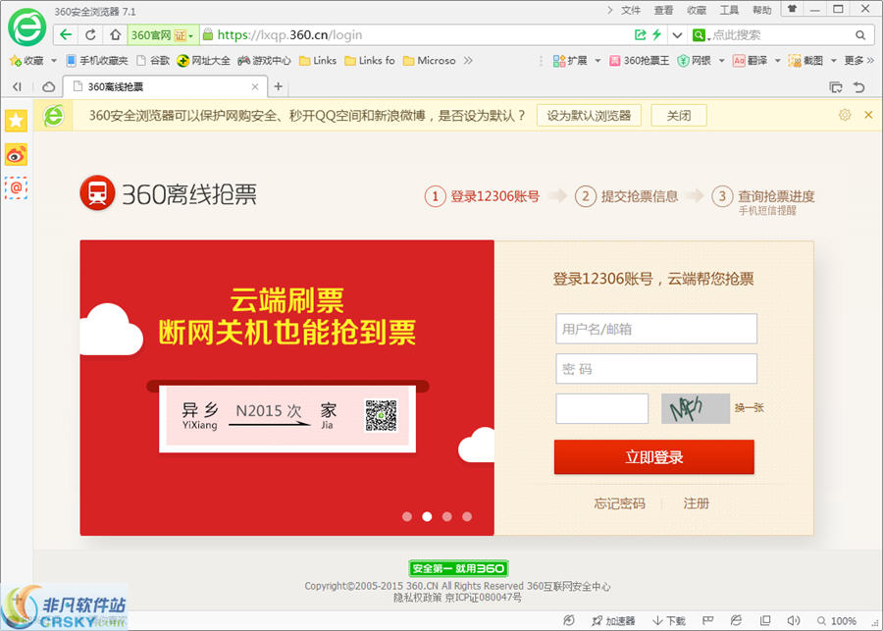The height and width of the screenshot is (631, 883).
Task: Dismiss the default browser notification bar X
Action: tap(868, 115)
